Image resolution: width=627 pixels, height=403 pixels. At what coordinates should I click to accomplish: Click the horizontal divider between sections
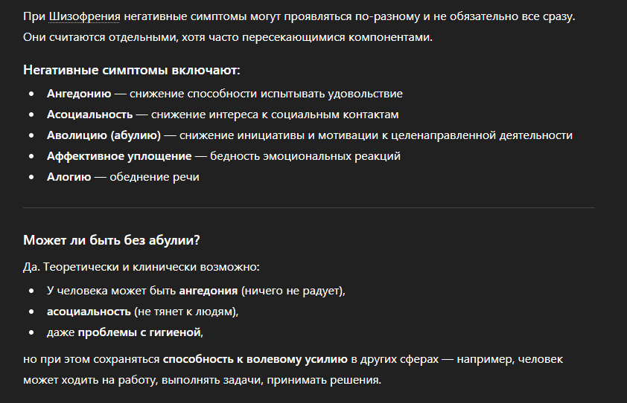[x=308, y=207]
